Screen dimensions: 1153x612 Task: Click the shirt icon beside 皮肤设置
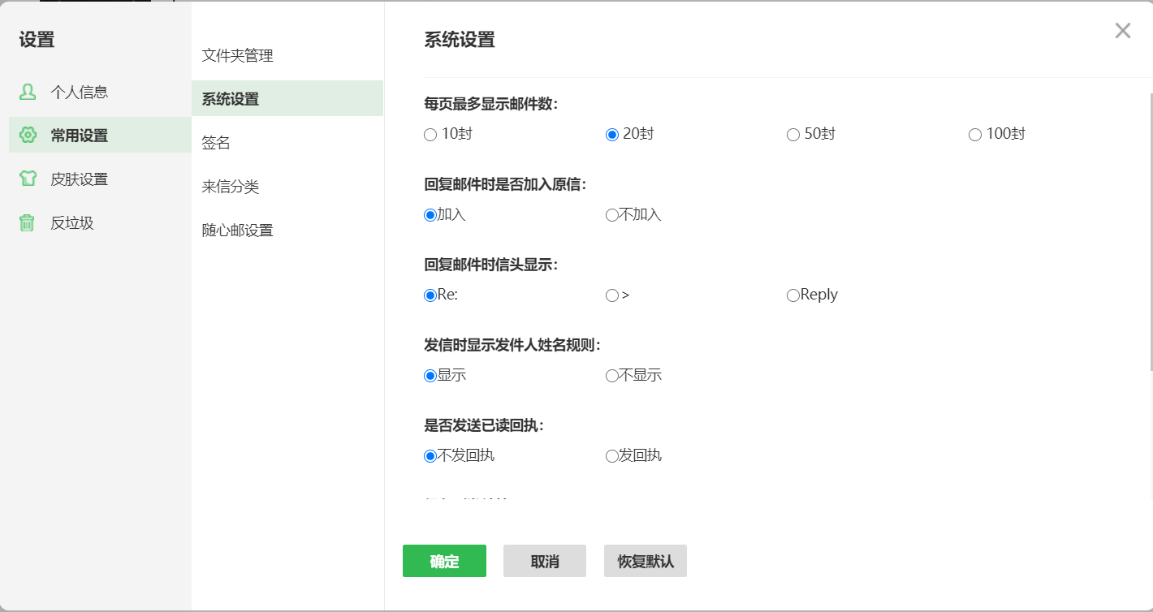28,179
